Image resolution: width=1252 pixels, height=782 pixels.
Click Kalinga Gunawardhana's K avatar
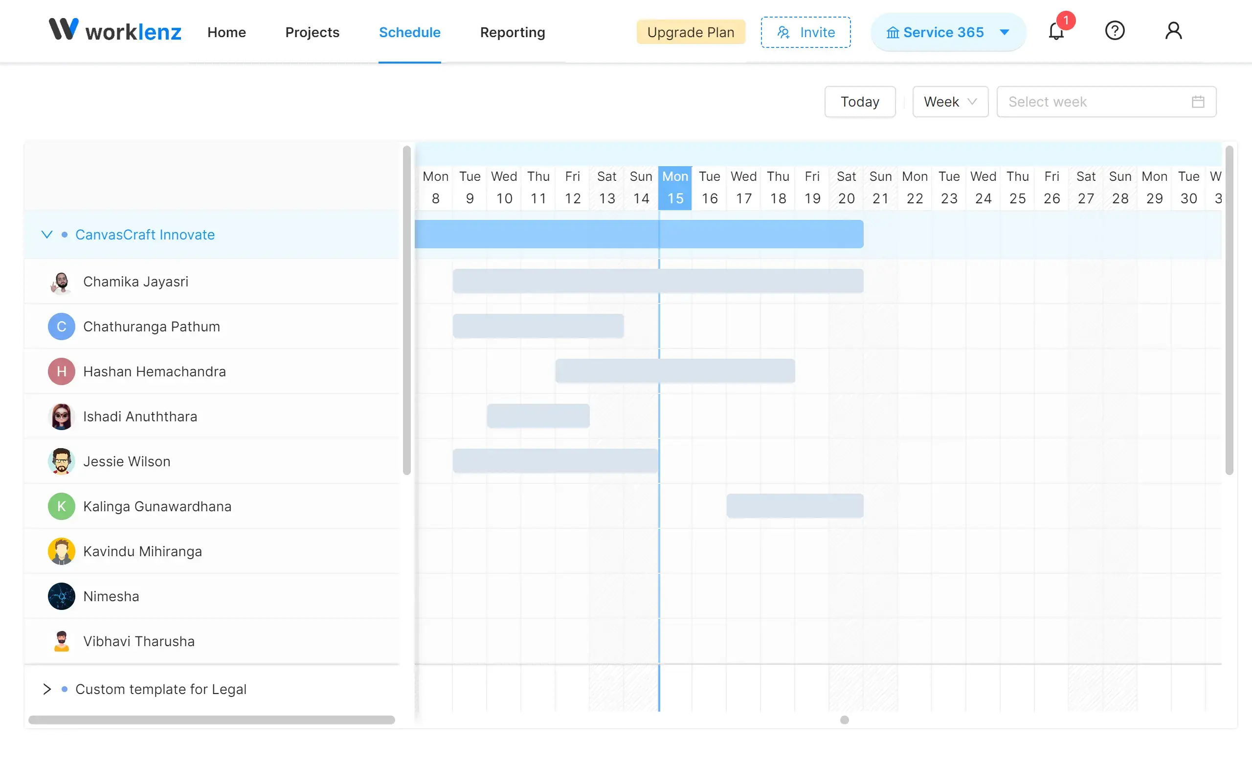coord(61,506)
